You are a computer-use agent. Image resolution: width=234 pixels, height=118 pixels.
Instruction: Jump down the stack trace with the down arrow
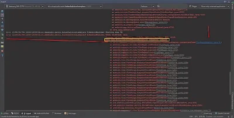tap(2, 22)
